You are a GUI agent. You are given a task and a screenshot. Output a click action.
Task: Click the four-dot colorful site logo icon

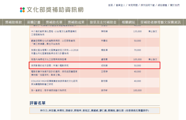tap(22, 10)
